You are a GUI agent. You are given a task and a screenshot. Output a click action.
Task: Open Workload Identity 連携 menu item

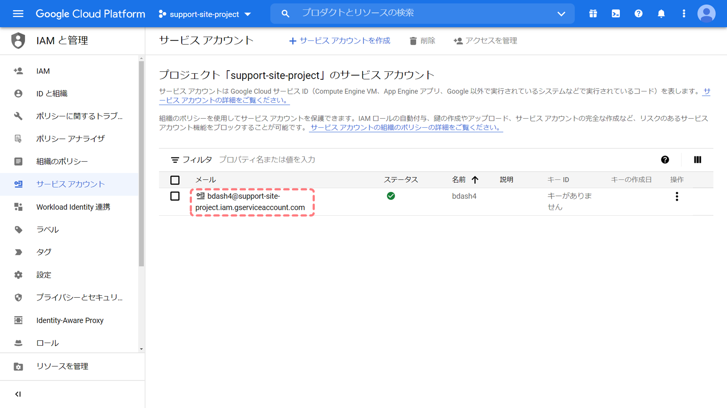coord(69,207)
